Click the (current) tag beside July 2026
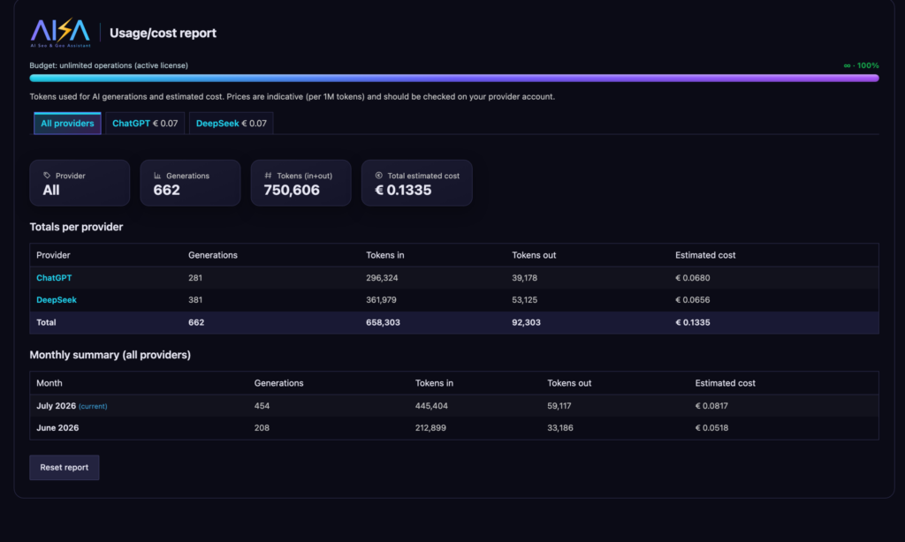Image resolution: width=905 pixels, height=542 pixels. click(x=93, y=406)
